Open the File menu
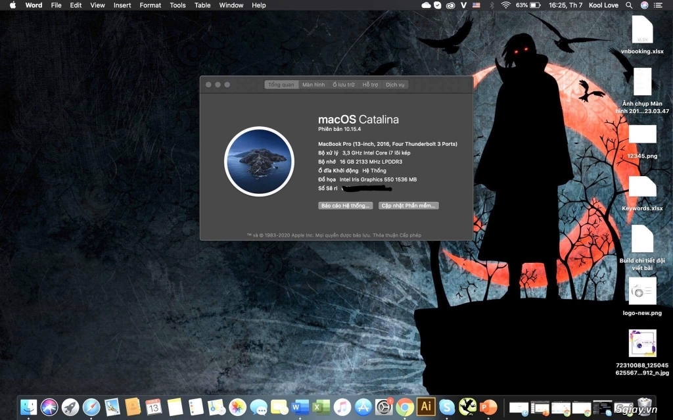The width and height of the screenshot is (673, 420). [57, 5]
